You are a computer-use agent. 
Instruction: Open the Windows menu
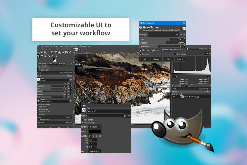[x=83, y=46]
